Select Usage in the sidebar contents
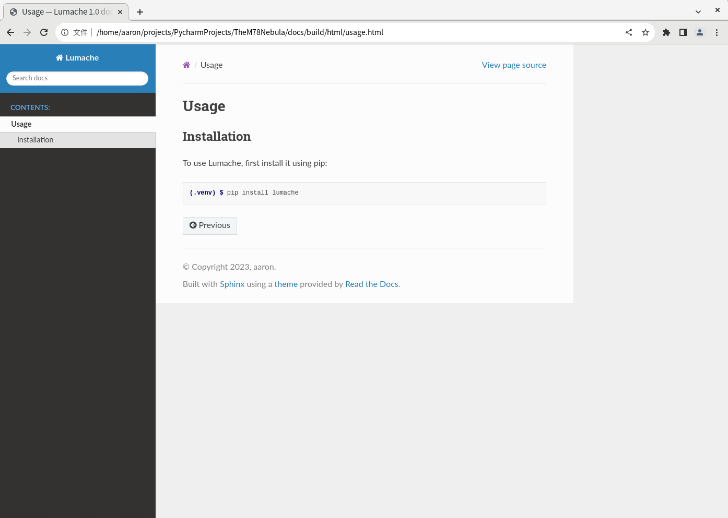Image resolution: width=728 pixels, height=518 pixels. (78, 124)
